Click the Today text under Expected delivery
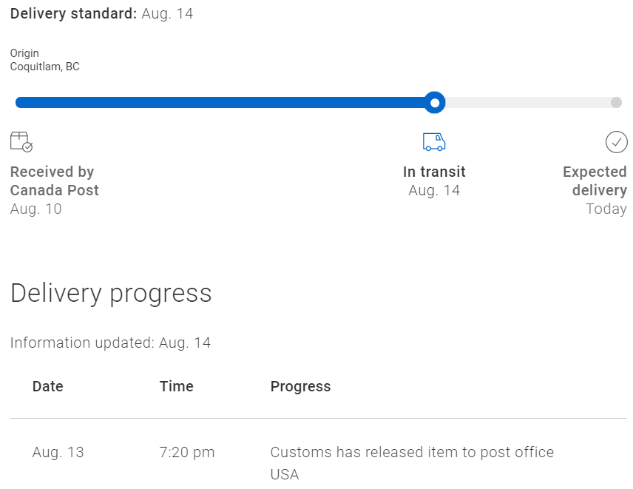The width and height of the screenshot is (633, 489). click(606, 209)
